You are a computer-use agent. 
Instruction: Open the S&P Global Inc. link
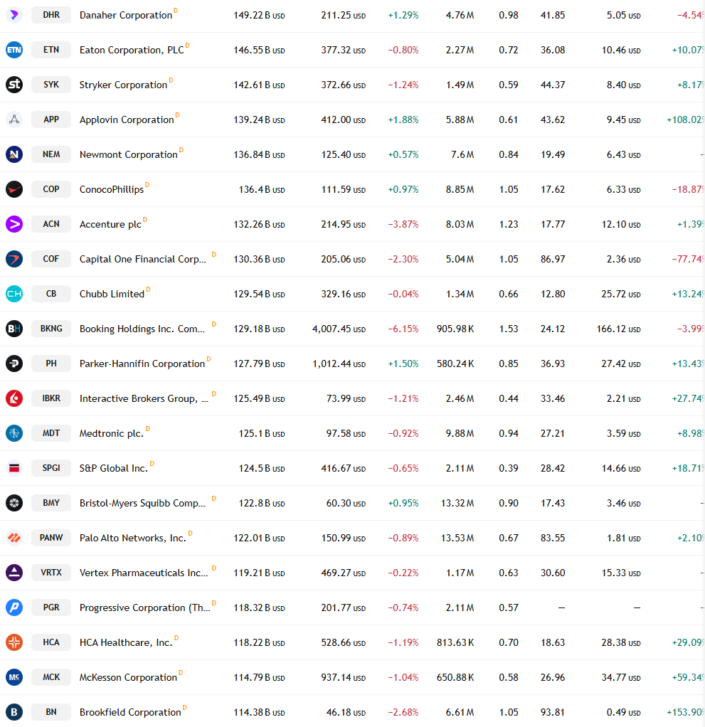click(114, 468)
